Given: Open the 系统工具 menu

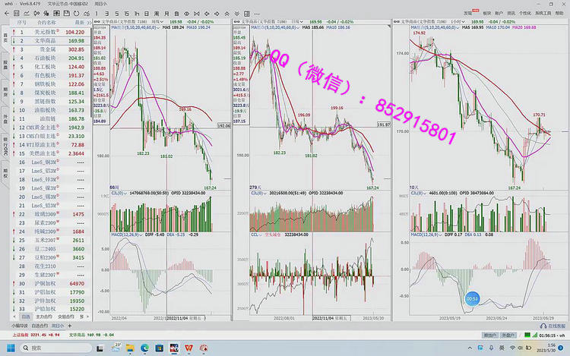Looking at the screenshot, I should tap(543, 14).
